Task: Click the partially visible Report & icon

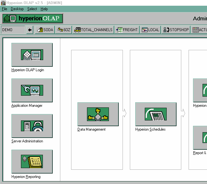Action: tap(200, 138)
